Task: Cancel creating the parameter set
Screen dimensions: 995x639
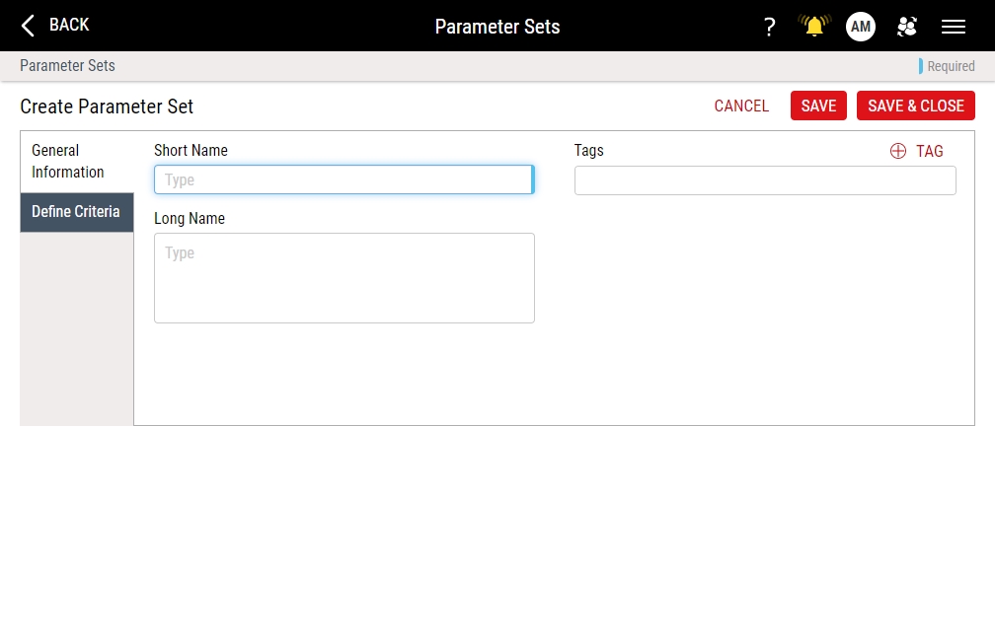Action: pyautogui.click(x=741, y=106)
